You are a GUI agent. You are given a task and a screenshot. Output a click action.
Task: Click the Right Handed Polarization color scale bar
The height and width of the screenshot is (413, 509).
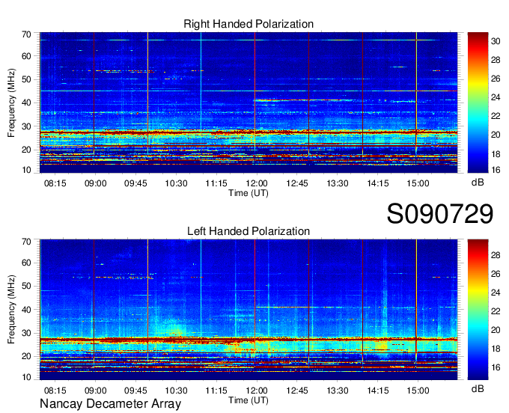[478, 103]
